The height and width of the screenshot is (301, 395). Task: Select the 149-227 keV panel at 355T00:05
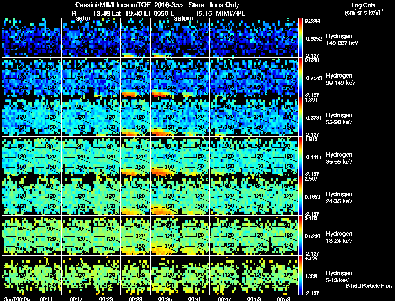pos(17,38)
